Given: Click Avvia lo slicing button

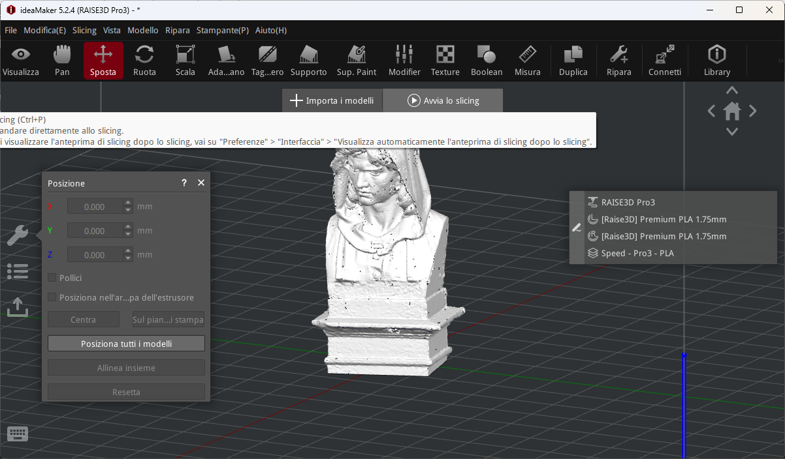Looking at the screenshot, I should pyautogui.click(x=443, y=100).
